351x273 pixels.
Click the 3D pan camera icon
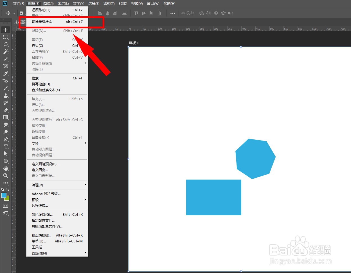pos(216,13)
